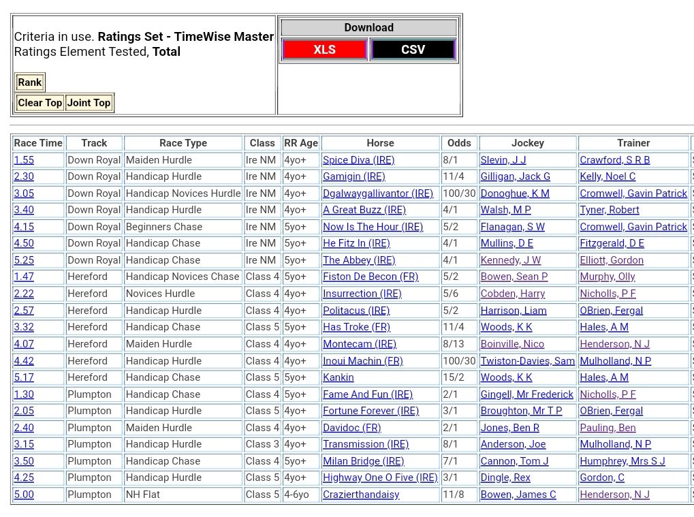
Task: Select the Joint Top filter
Action: coord(89,103)
